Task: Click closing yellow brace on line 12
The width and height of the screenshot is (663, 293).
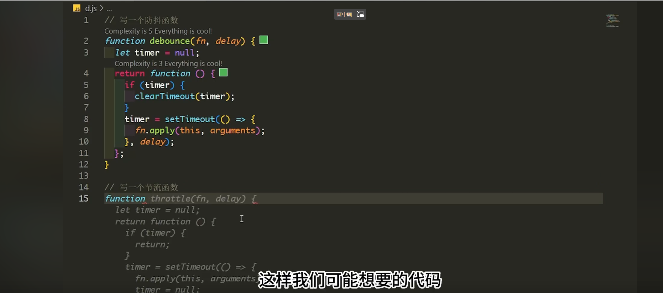Action: coord(107,164)
